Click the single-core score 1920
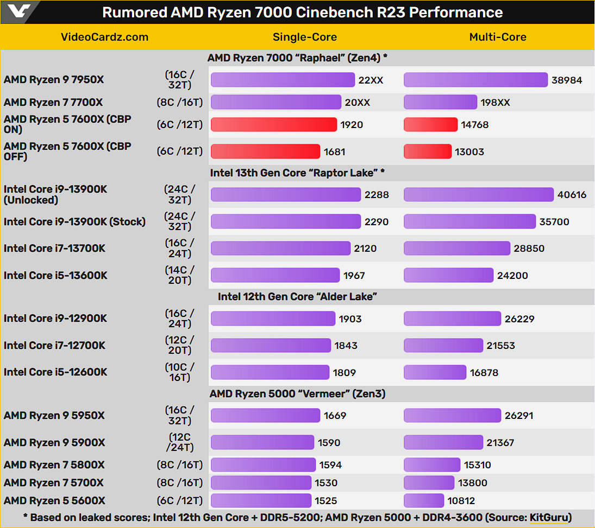This screenshot has width=595, height=528. [x=352, y=125]
